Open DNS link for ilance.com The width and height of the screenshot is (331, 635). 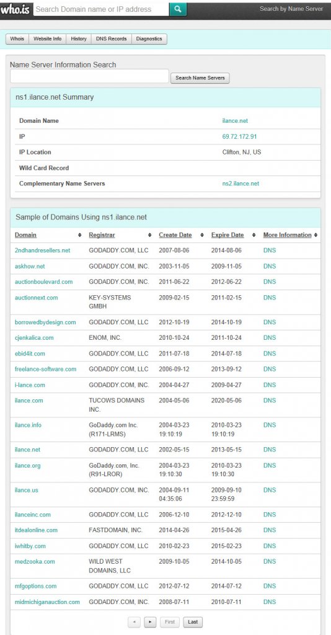(x=270, y=401)
